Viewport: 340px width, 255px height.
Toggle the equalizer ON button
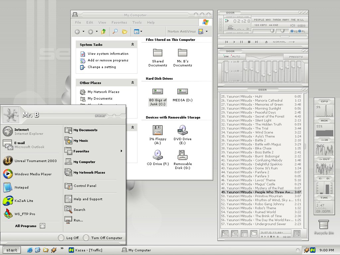tap(226, 57)
